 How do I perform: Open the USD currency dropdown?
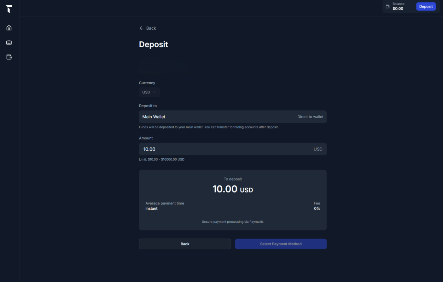pyautogui.click(x=149, y=92)
